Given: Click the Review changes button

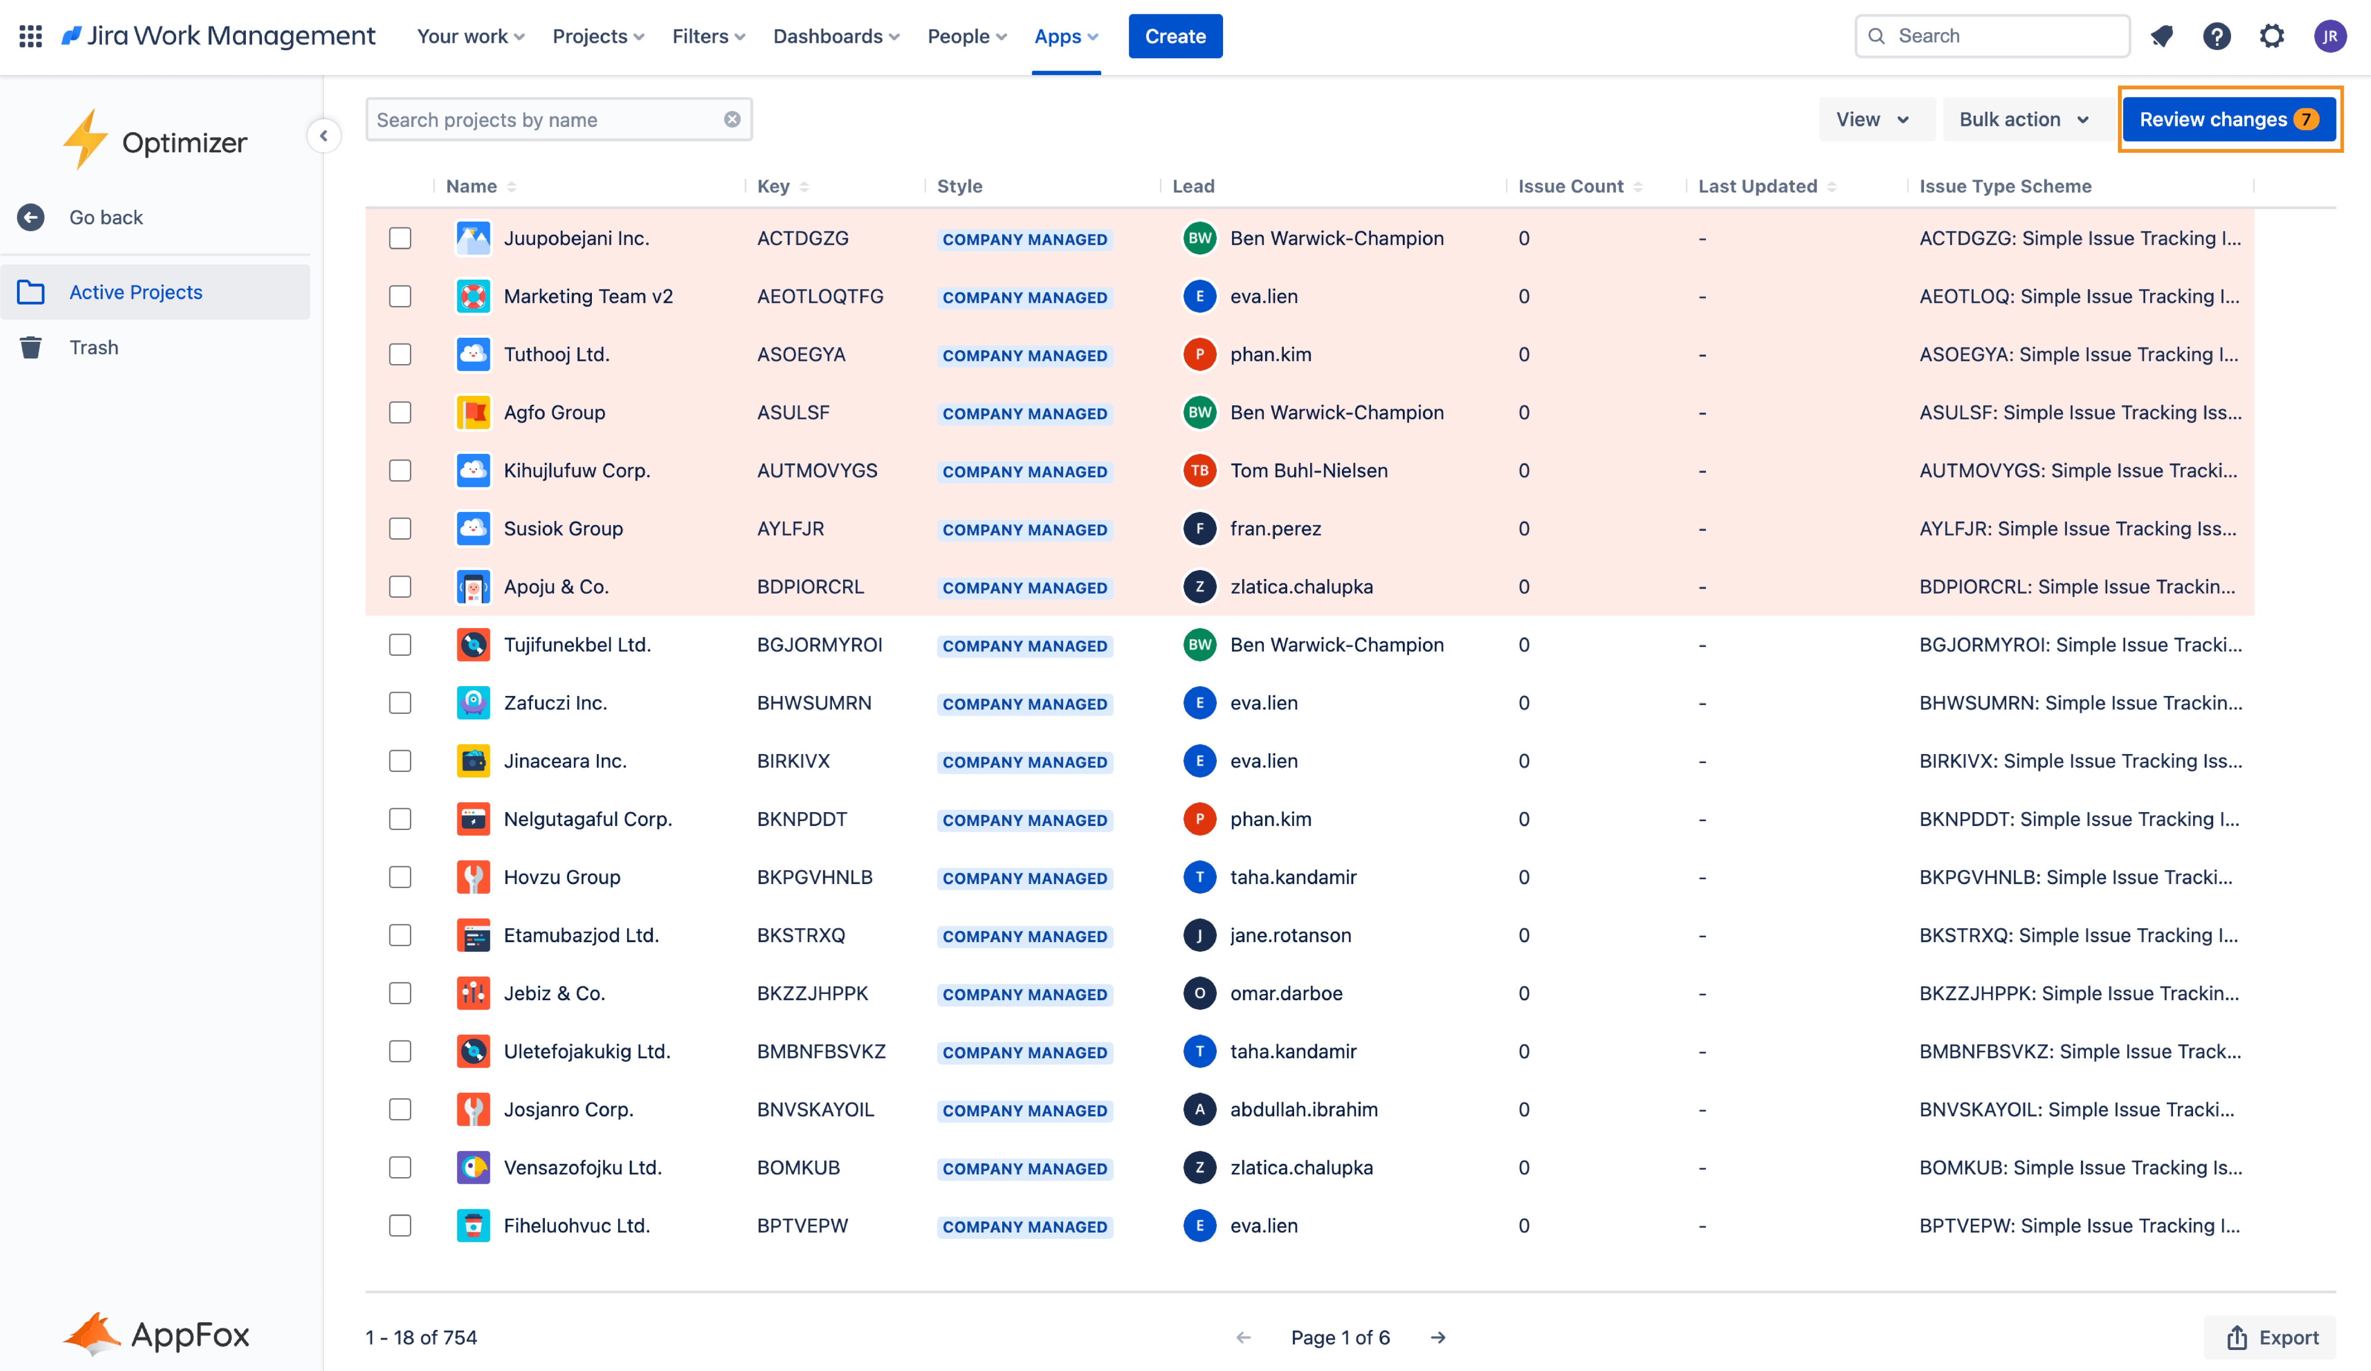Looking at the screenshot, I should tap(2227, 119).
